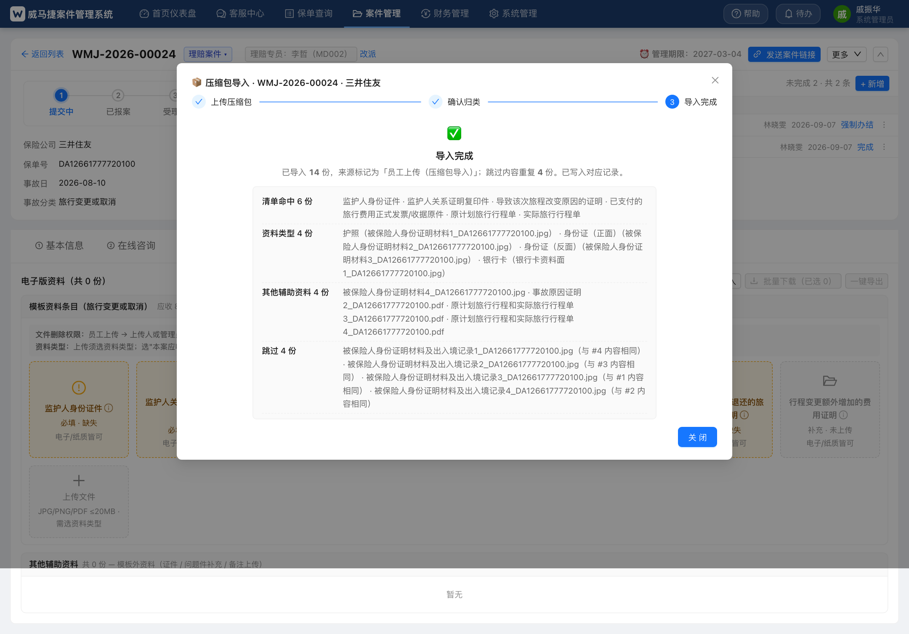Screen dimensions: 909x634
Task: Click the package icon in the dialog title
Action: [x=197, y=83]
